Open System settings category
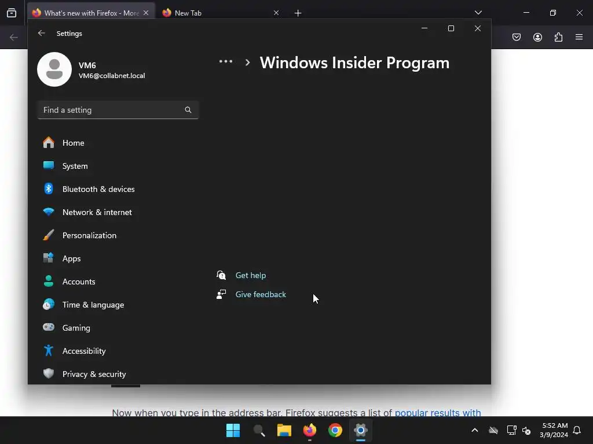 118,166
